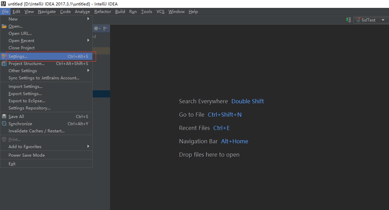Open the VCS menu
Screen dimensions: 389x210
pos(161,12)
